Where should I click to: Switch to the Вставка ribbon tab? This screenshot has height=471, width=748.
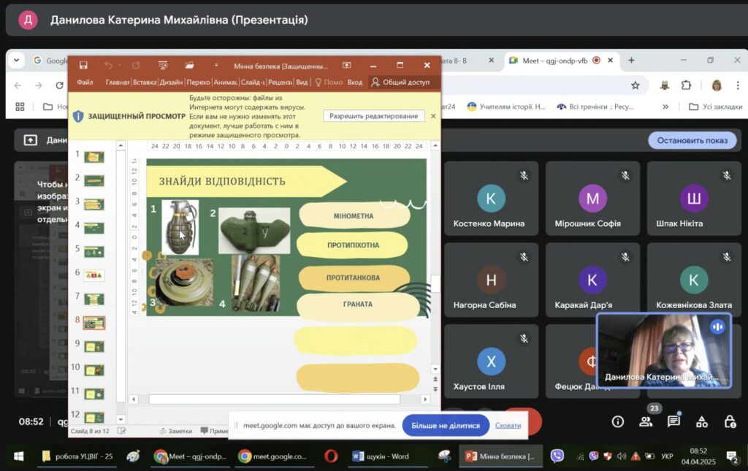[x=145, y=82]
